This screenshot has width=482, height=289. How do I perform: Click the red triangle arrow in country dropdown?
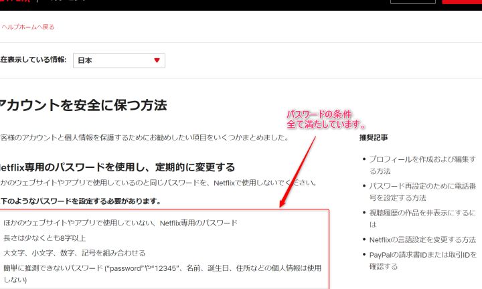point(157,60)
